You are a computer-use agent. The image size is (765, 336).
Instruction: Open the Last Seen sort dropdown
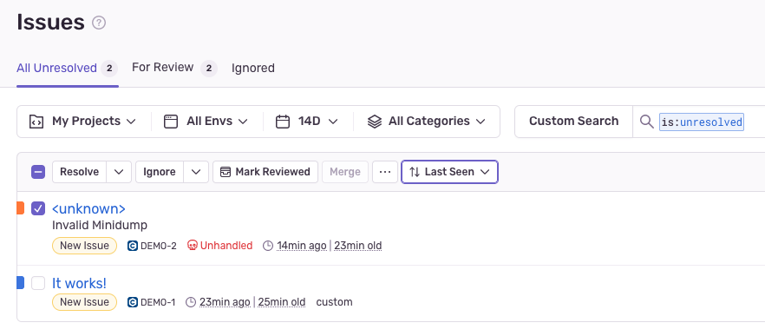tap(449, 172)
